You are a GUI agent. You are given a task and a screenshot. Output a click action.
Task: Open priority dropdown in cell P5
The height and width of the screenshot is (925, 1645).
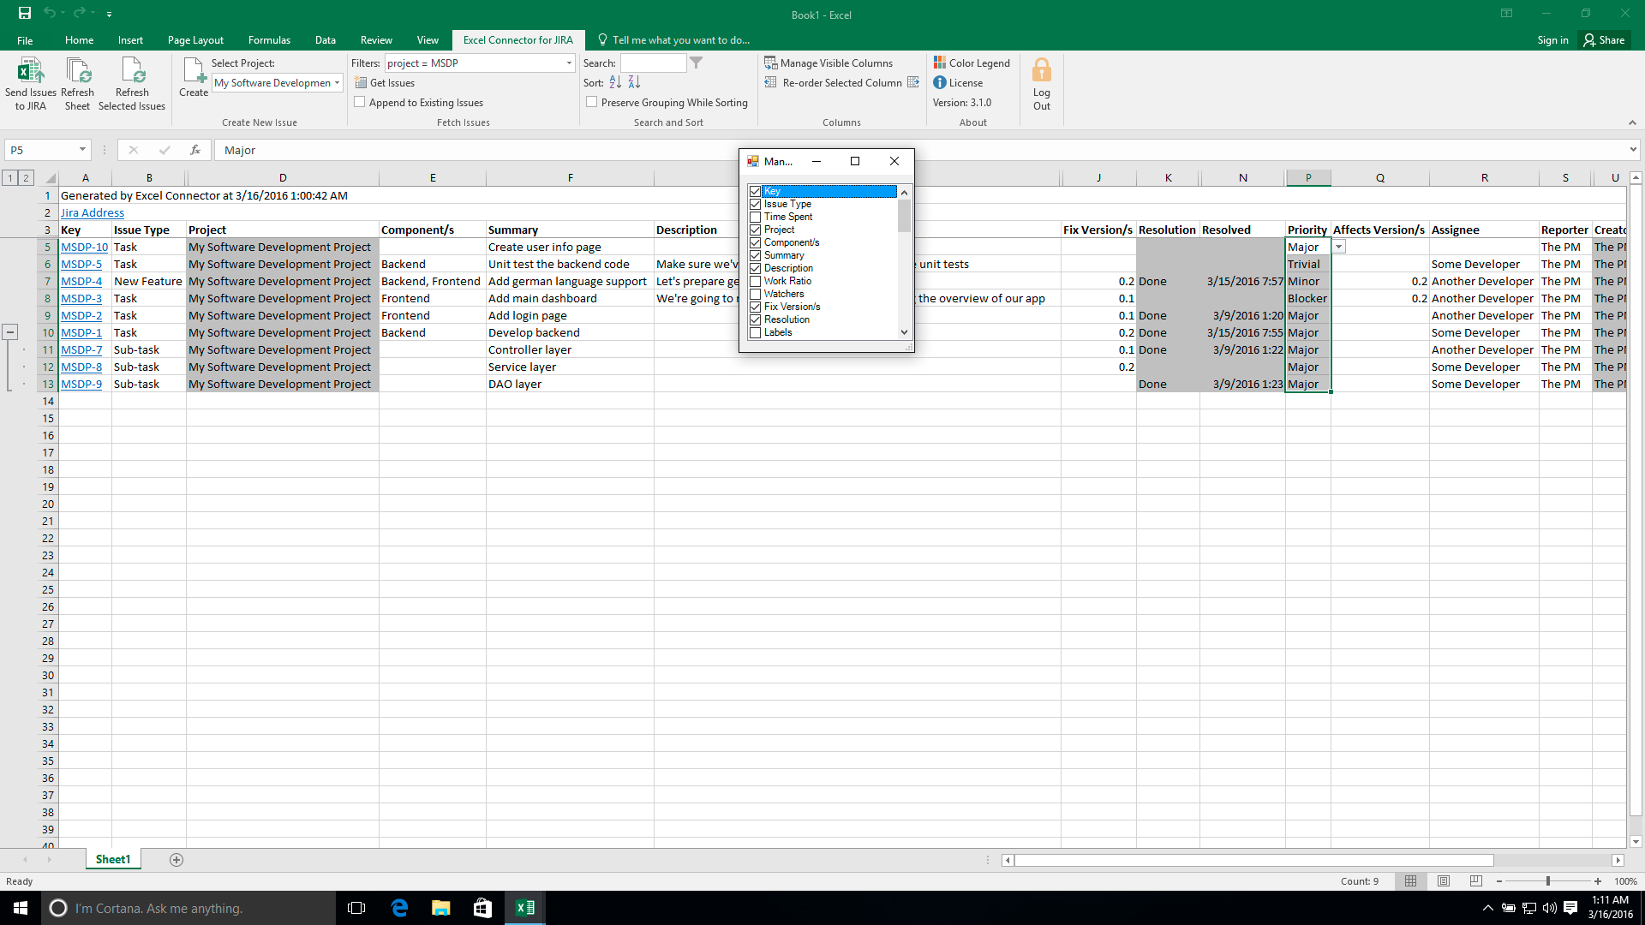pos(1338,247)
